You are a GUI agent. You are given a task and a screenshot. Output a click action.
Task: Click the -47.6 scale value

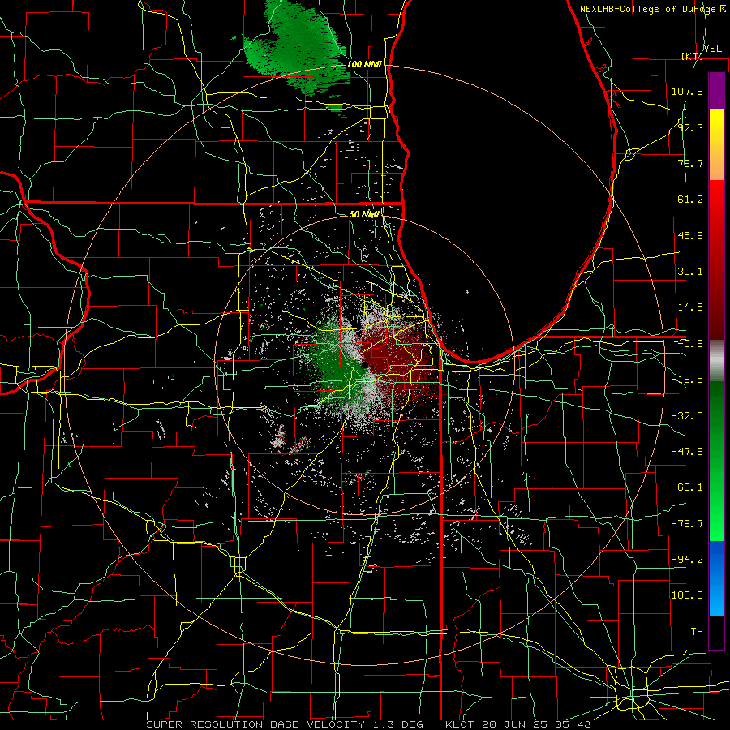pos(687,452)
